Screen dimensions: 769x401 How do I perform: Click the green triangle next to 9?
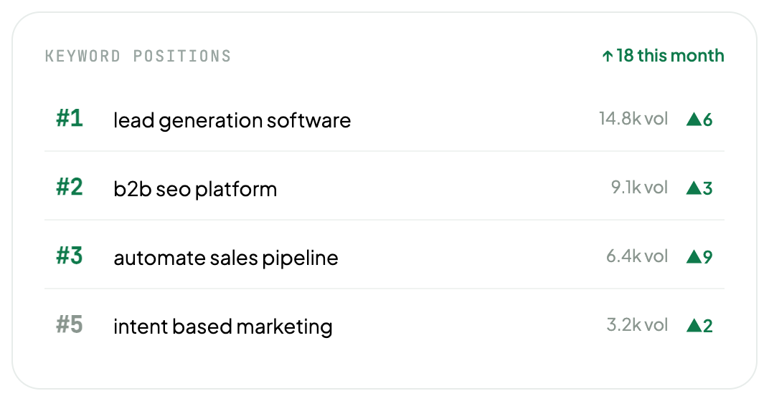(x=694, y=256)
